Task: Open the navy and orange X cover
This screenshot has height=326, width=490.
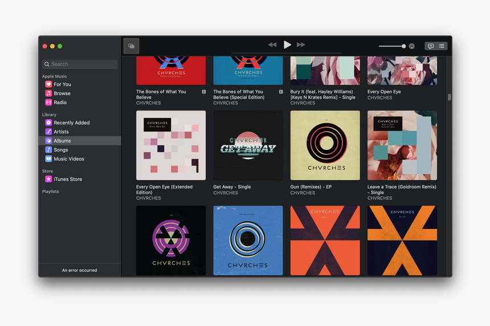Action: pyautogui.click(x=402, y=241)
